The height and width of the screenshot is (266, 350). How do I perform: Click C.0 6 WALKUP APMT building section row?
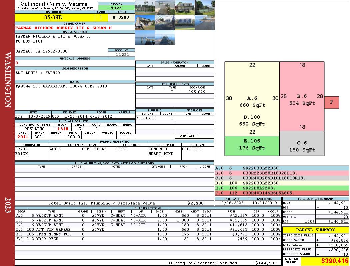tap(148, 225)
